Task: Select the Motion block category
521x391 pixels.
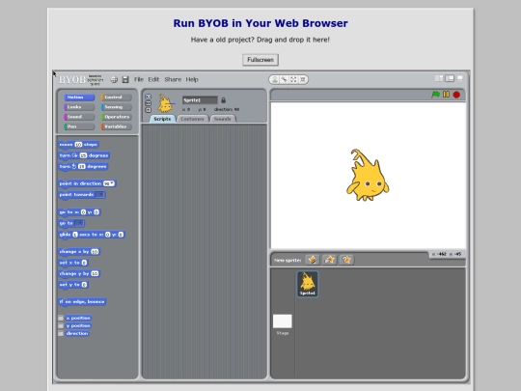Action: [79, 98]
